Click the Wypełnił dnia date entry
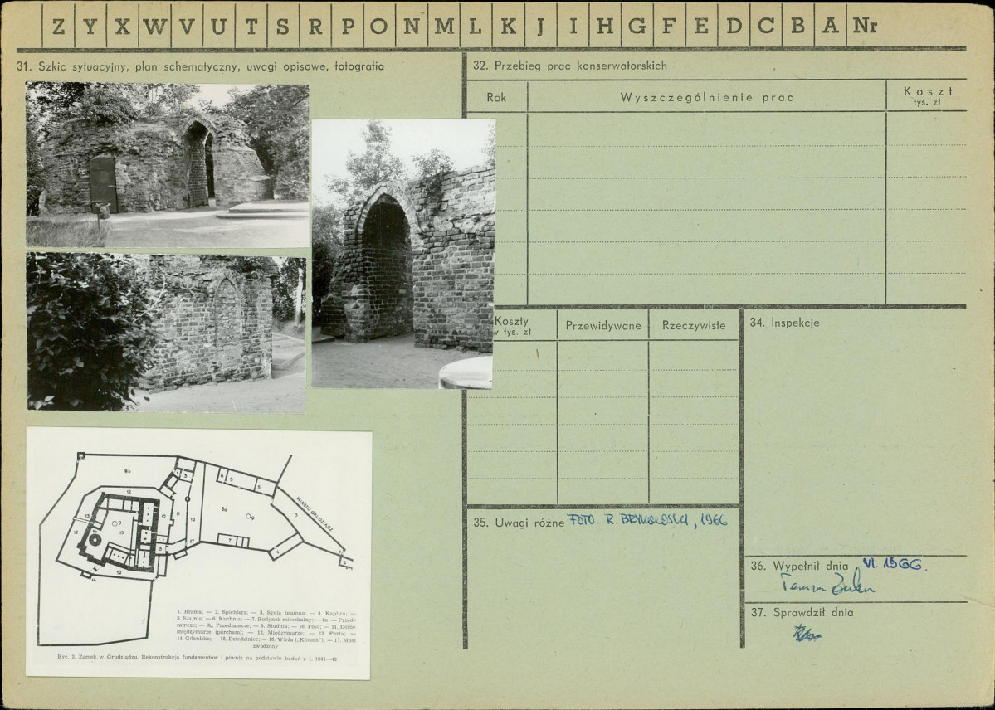Image resolution: width=995 pixels, height=710 pixels. pos(894,563)
